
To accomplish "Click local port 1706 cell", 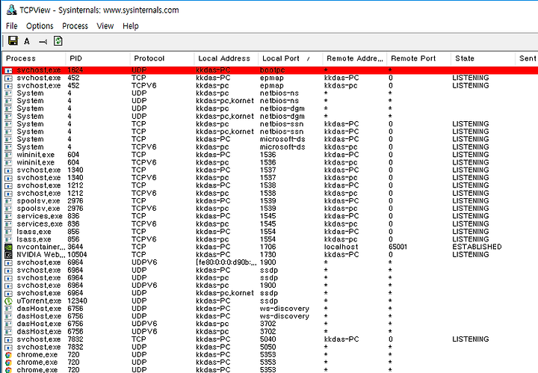I will click(x=268, y=247).
